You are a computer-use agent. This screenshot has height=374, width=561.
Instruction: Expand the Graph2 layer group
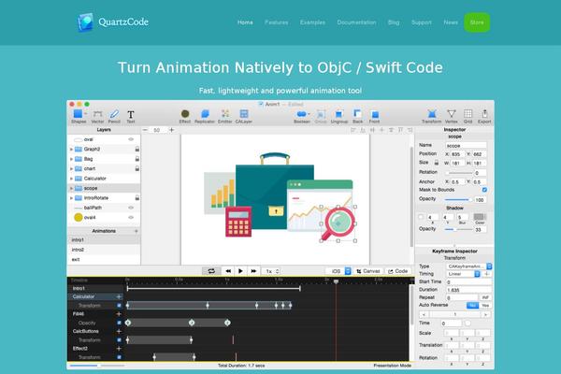(x=71, y=150)
